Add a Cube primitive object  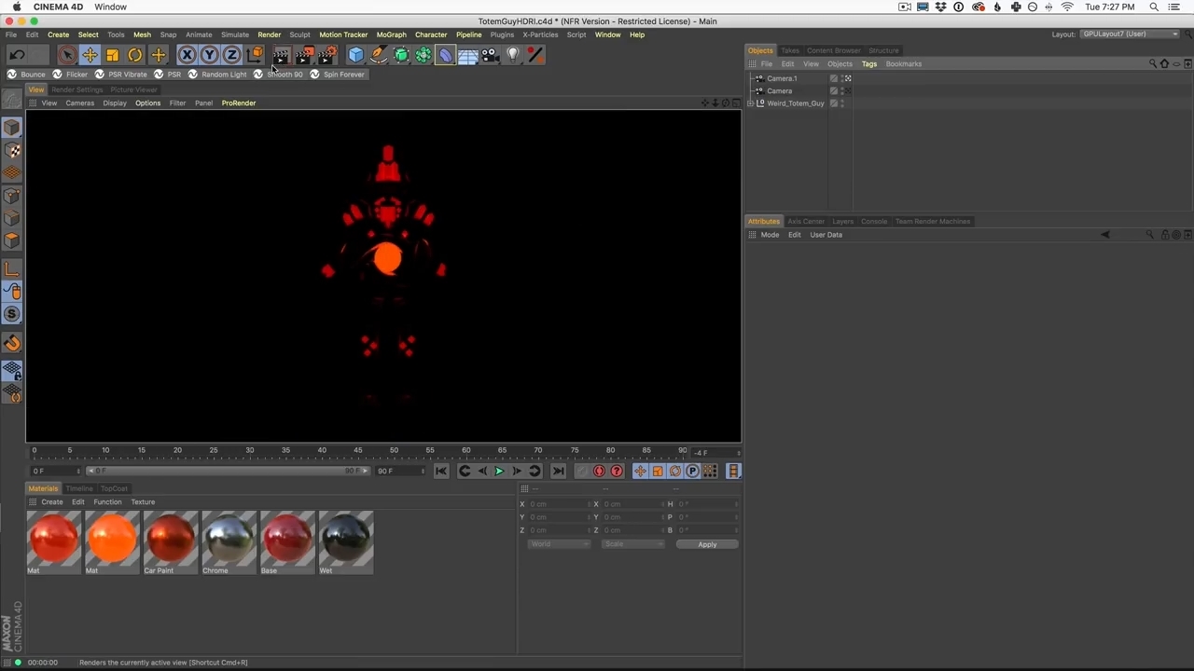355,55
